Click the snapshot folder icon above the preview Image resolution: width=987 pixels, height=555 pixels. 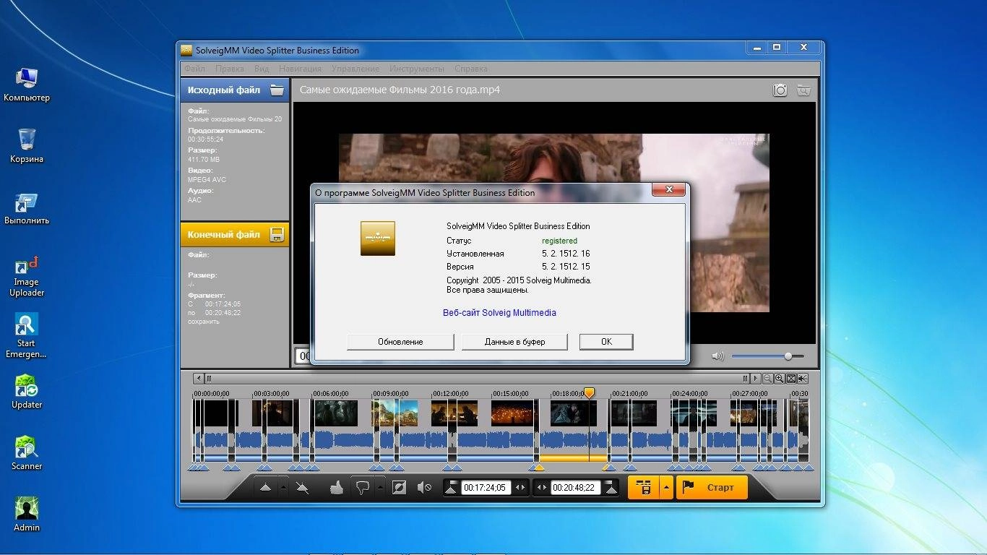[x=803, y=90]
